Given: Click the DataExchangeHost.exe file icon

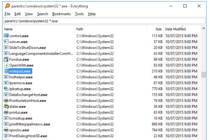Looking at the screenshot, I should [x=6, y=95].
